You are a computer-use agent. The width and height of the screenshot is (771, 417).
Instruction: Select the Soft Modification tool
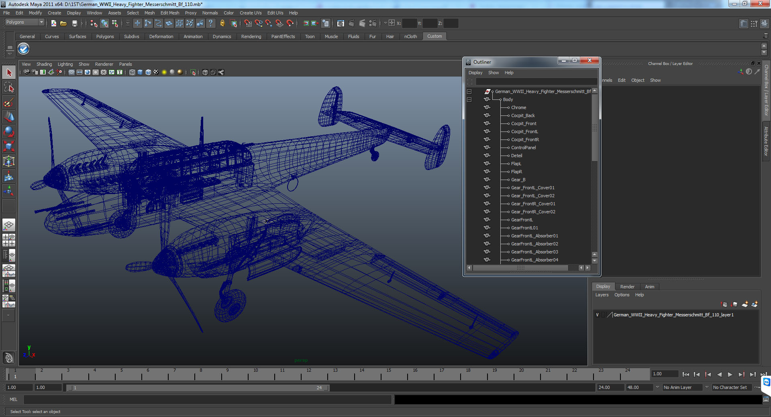(x=9, y=176)
